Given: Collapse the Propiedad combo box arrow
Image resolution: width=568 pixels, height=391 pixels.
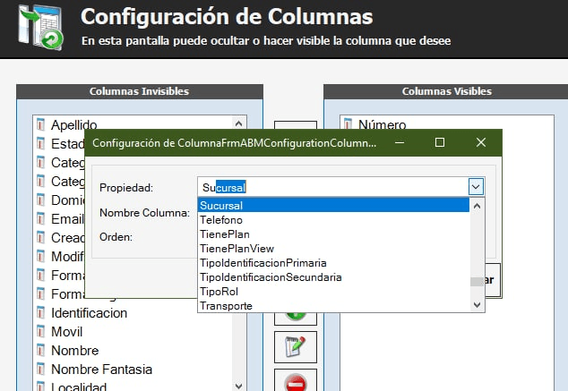Looking at the screenshot, I should point(476,187).
